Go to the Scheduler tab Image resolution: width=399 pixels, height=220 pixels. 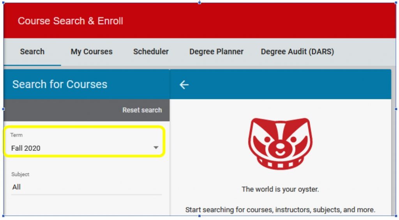[151, 52]
